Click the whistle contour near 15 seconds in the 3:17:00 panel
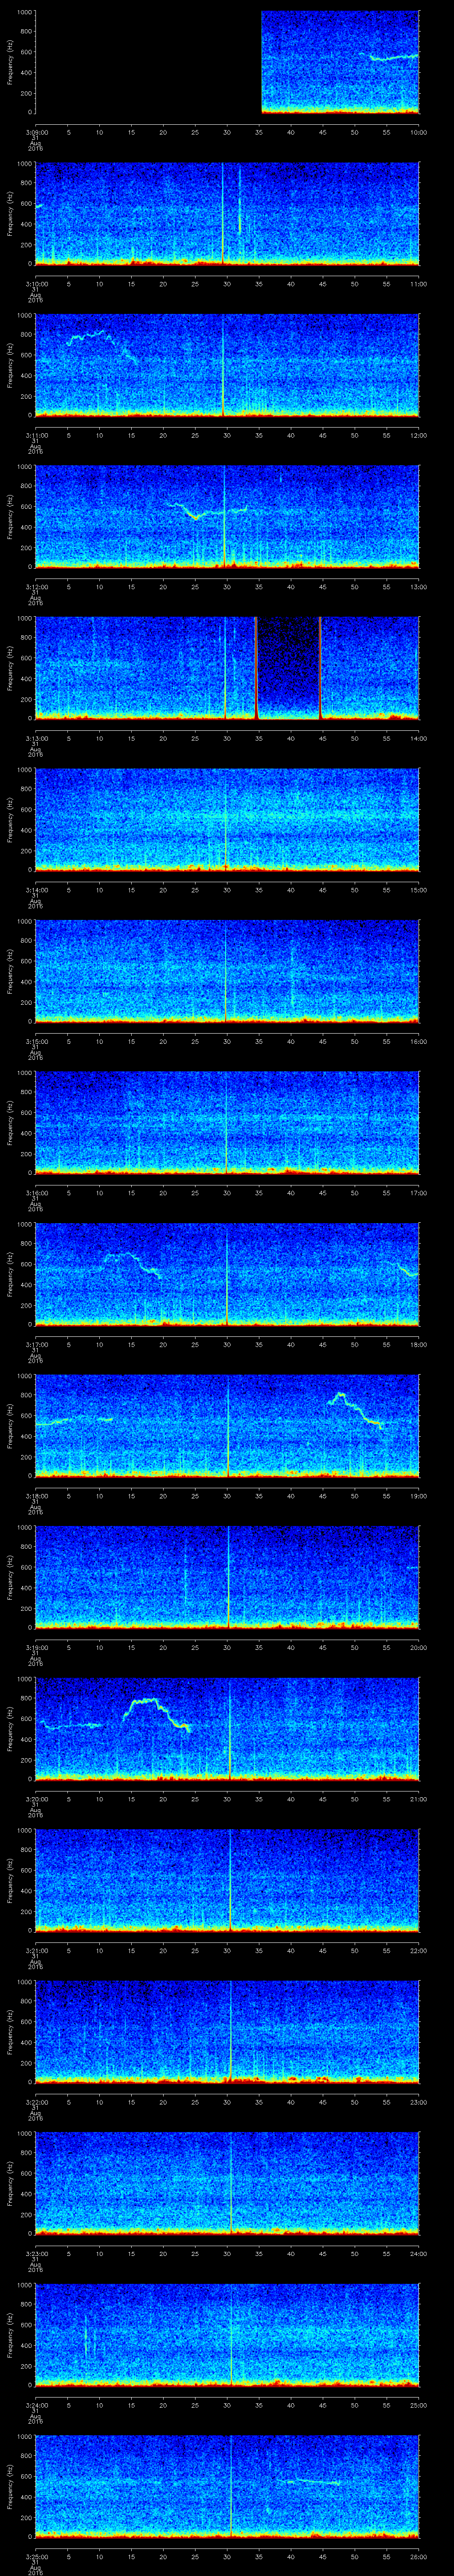This screenshot has width=454, height=2576. click(133, 1264)
